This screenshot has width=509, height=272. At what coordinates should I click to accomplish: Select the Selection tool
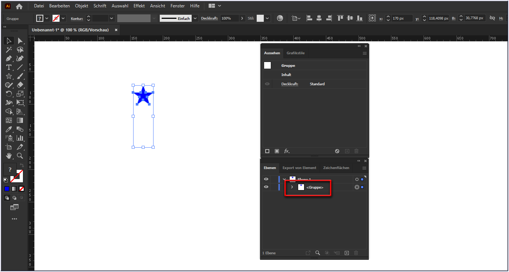(x=8, y=41)
